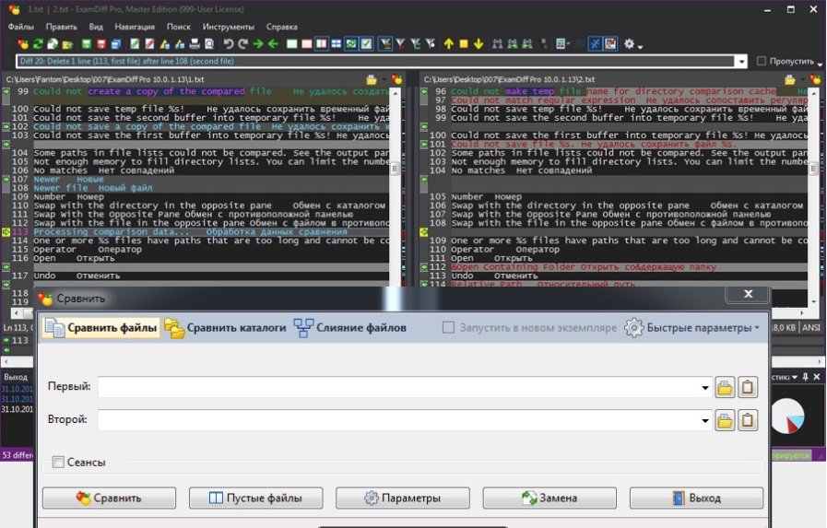Click yellow up arrow for previous difference

coord(449,43)
